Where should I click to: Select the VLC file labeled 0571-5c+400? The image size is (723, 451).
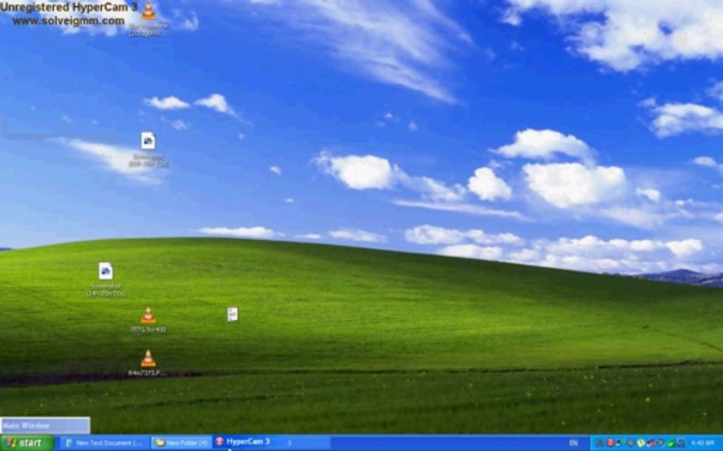148,320
